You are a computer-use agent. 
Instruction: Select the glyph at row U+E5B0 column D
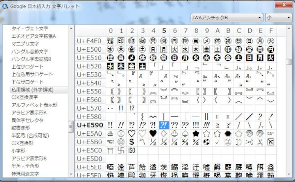pyautogui.click(x=249, y=142)
